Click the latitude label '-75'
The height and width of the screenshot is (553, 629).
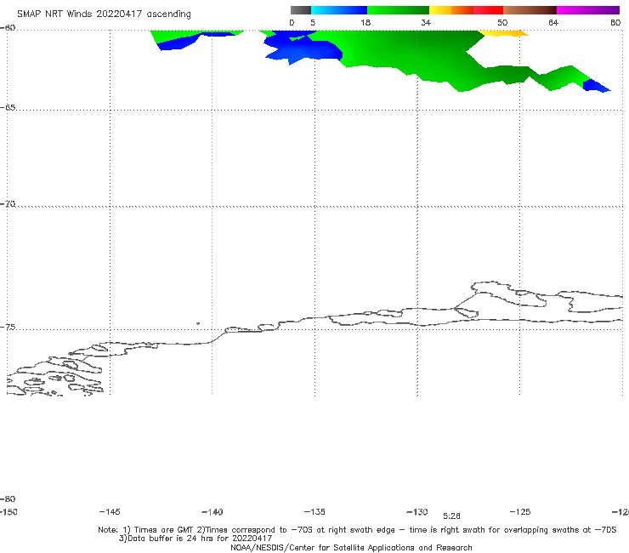coord(8,328)
